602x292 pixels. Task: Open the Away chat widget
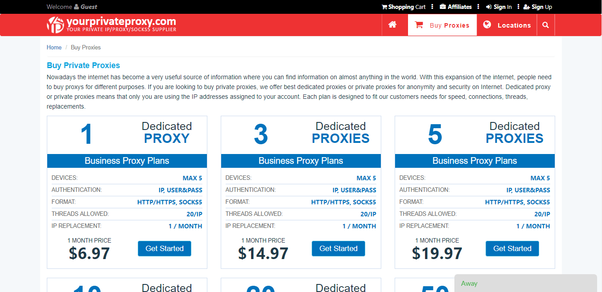pos(526,283)
